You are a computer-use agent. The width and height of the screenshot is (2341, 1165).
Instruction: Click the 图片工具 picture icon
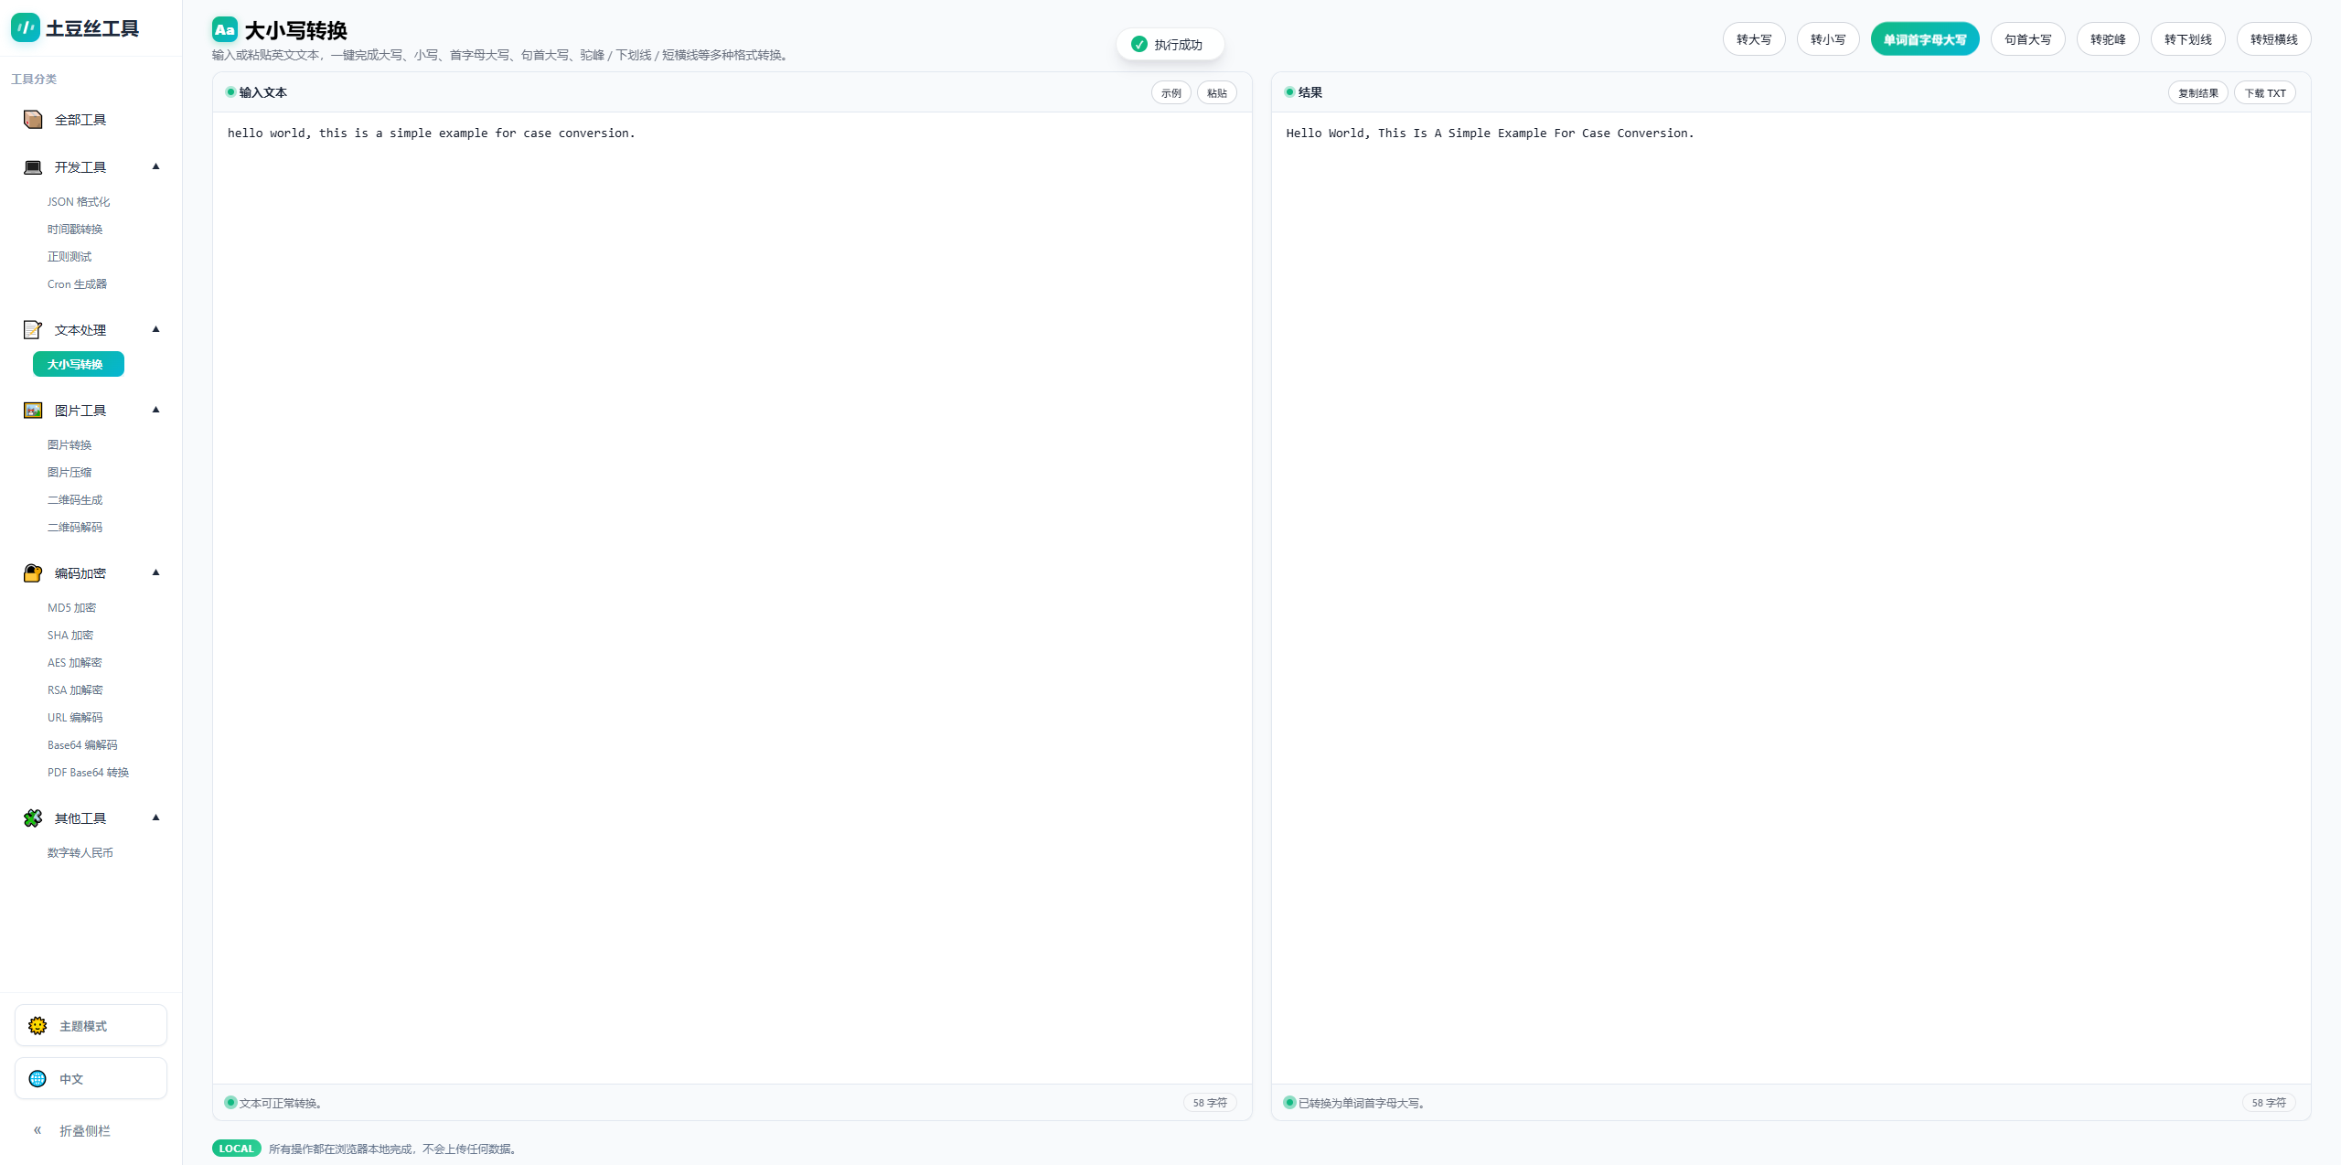tap(33, 411)
